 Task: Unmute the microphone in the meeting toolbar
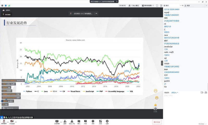[x=4, y=121]
